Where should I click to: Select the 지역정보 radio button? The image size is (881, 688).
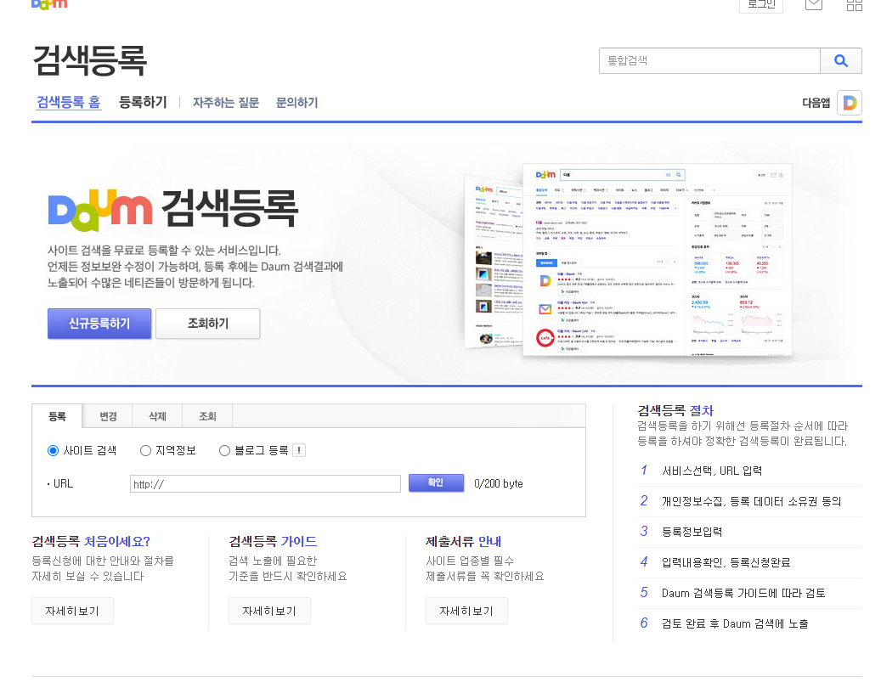tap(145, 450)
